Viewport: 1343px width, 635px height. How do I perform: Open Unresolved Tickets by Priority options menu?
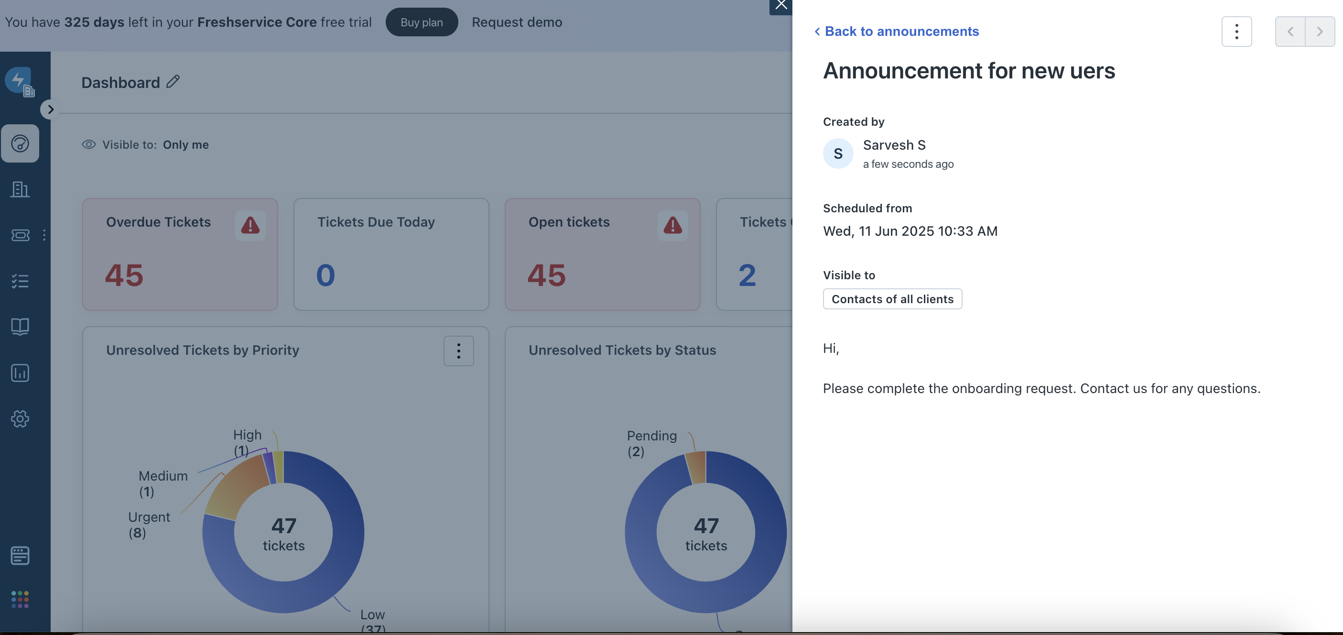[458, 350]
